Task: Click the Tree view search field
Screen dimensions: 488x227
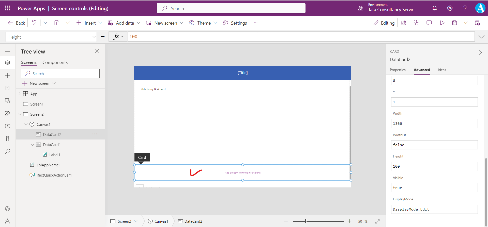Action: coord(60,74)
